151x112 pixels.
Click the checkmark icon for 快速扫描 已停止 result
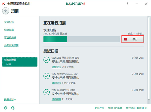point(46,60)
